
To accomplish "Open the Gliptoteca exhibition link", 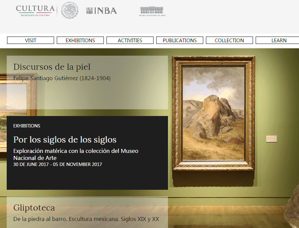I will pos(34,208).
